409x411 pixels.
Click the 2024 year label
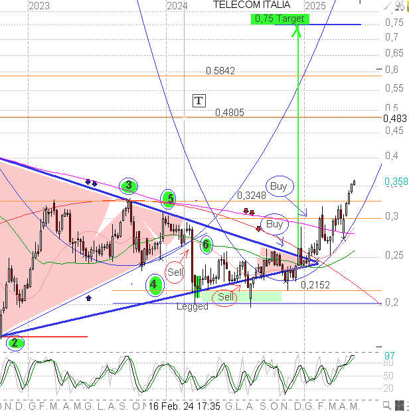[x=177, y=6]
